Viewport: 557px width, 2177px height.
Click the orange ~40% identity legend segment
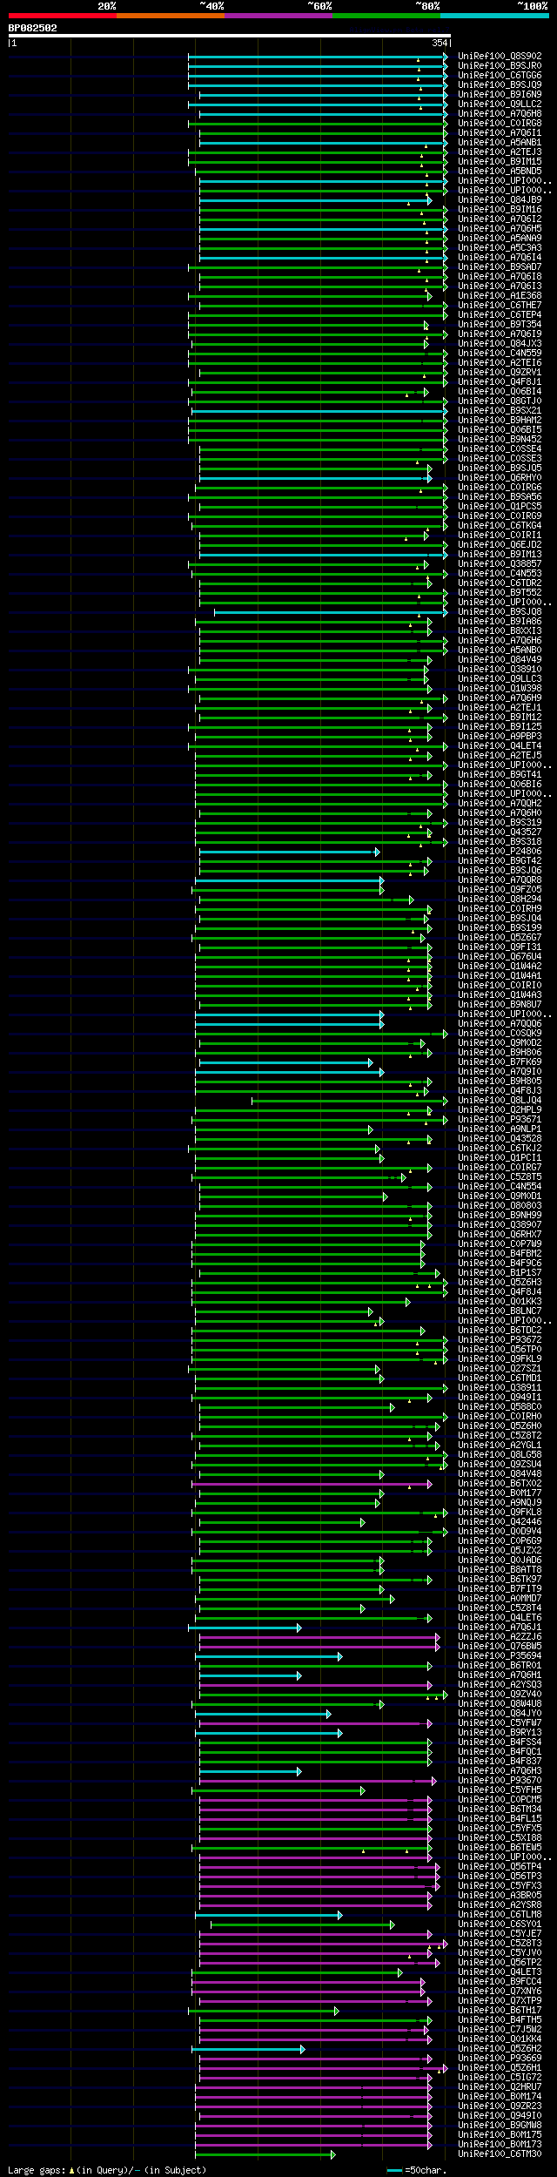click(171, 16)
